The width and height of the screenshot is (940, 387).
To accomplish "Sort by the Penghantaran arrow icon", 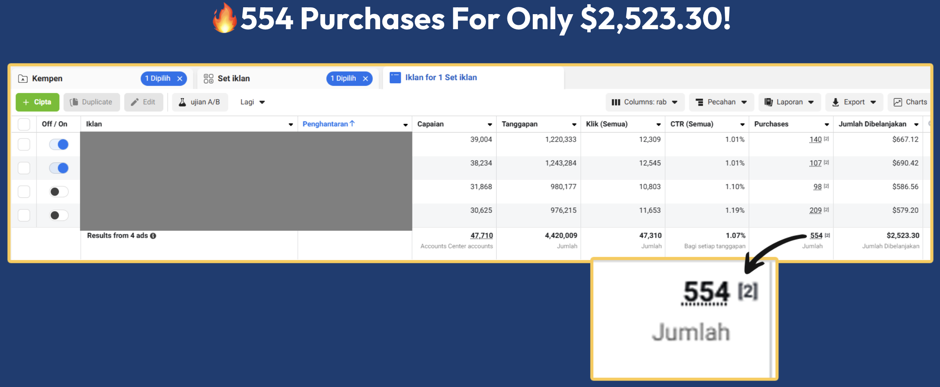I will click(352, 124).
